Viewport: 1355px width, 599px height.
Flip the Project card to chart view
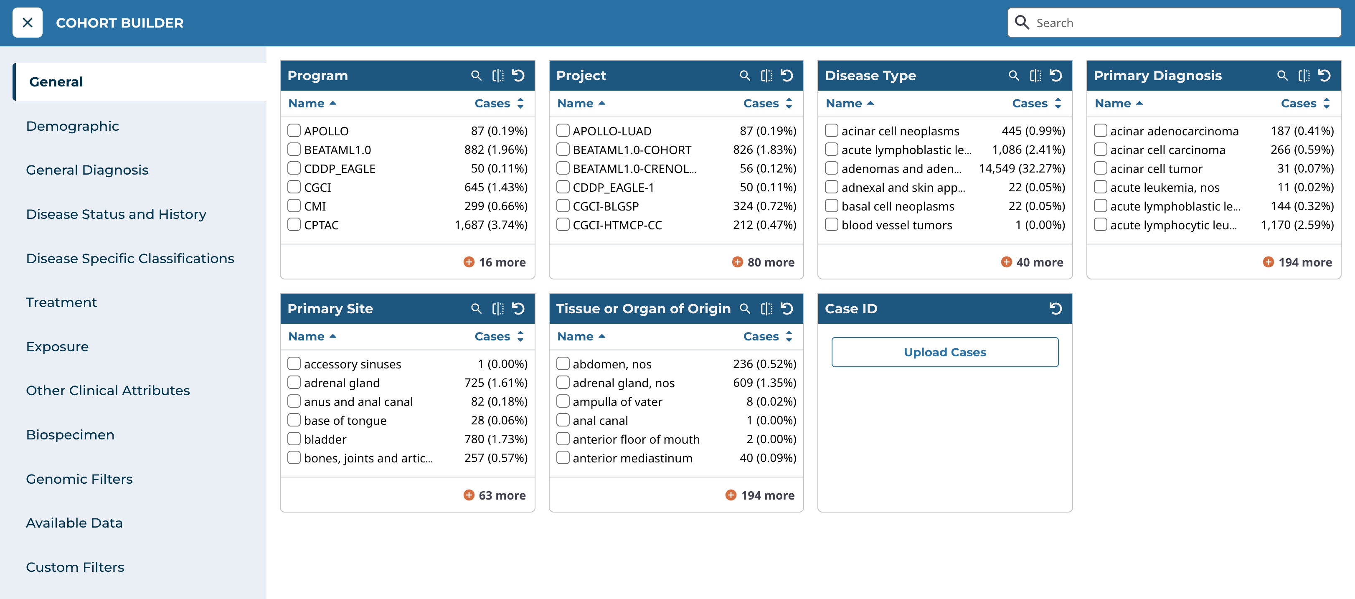tap(766, 76)
